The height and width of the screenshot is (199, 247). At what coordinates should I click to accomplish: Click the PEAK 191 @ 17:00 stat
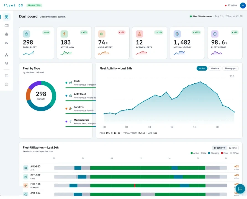tap(110, 133)
